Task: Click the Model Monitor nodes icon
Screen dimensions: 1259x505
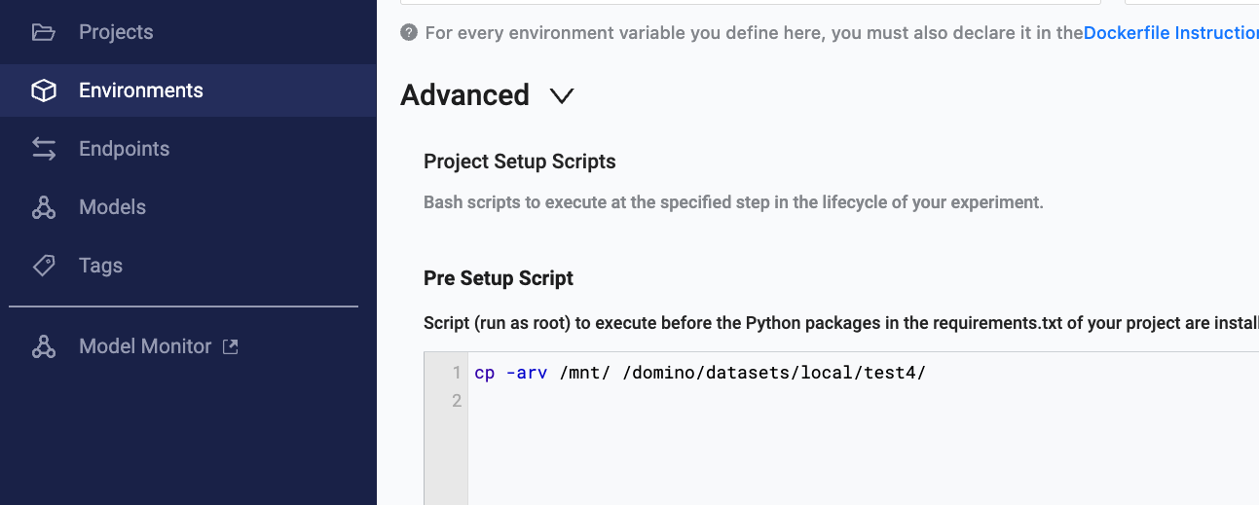Action: (x=44, y=346)
